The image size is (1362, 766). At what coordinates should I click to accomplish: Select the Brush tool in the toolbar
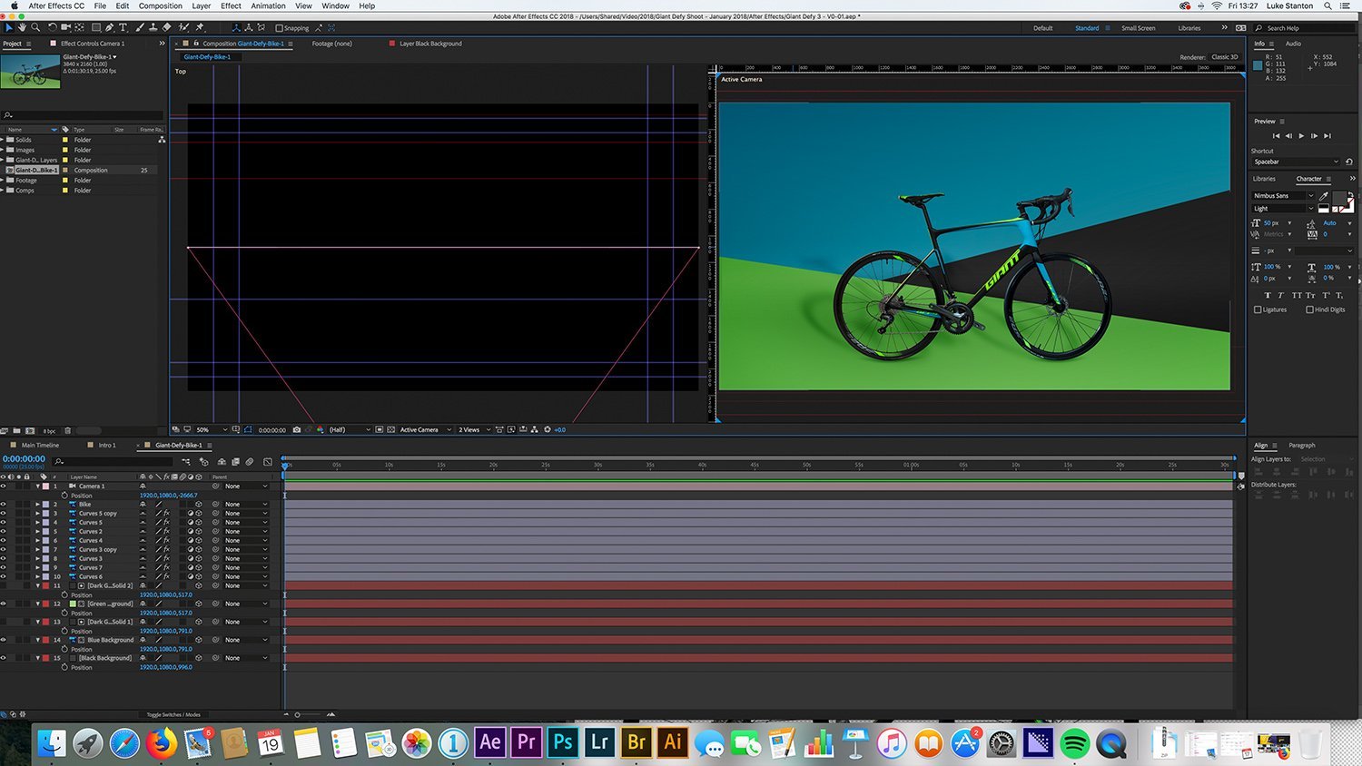point(140,27)
